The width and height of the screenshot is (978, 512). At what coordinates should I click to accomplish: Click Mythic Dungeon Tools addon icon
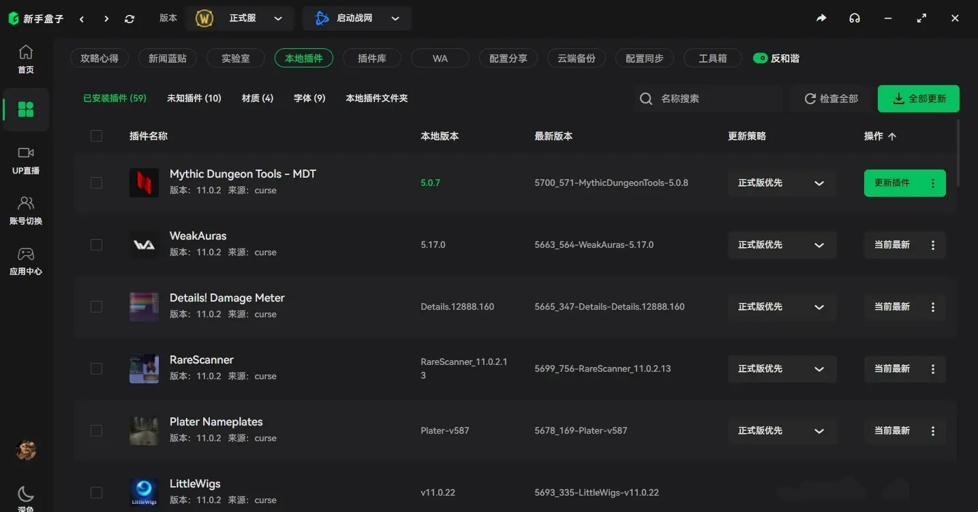[144, 182]
